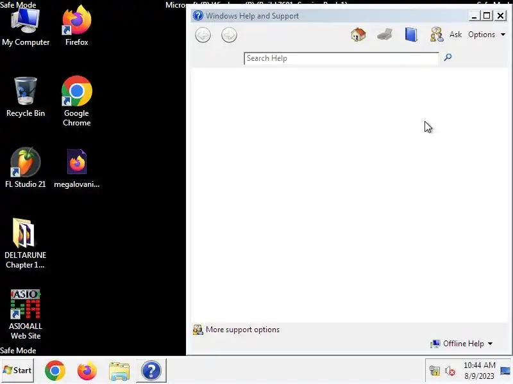Launch Chrome from the taskbar
Screen dimensions: 513x384
[x=55, y=371]
